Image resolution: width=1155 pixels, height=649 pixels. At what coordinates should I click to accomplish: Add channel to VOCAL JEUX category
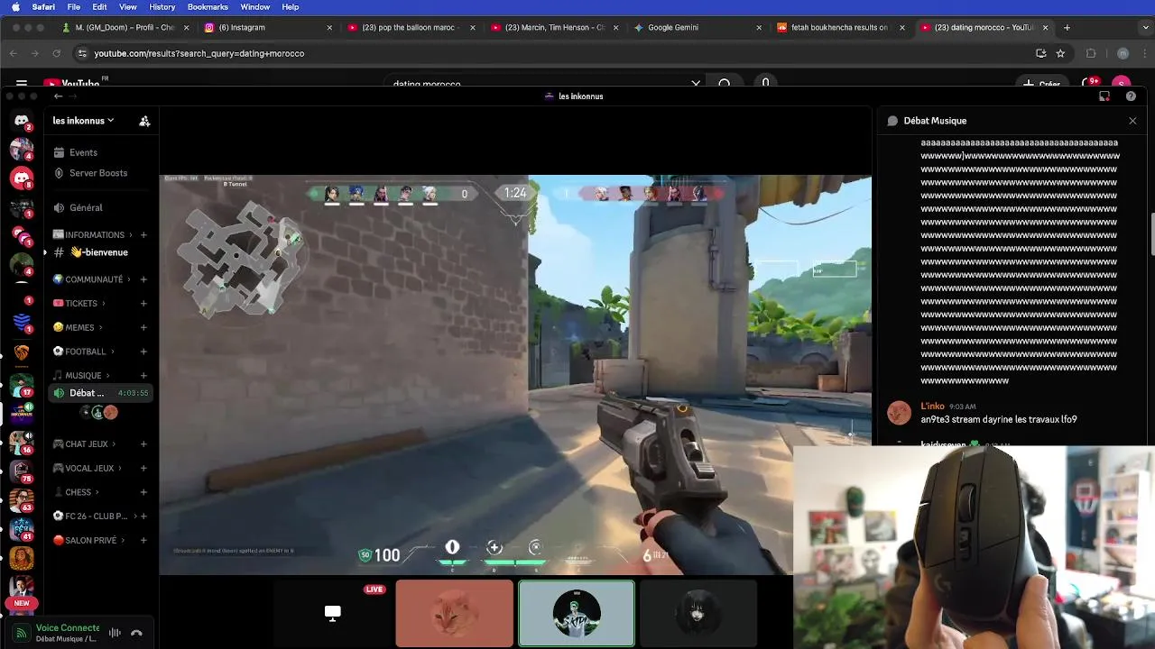[143, 469]
